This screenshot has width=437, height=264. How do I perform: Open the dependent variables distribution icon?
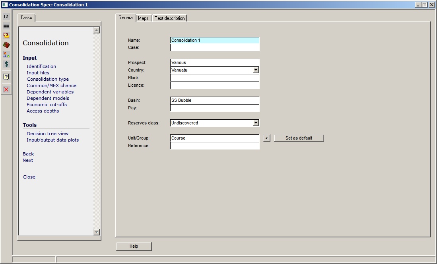point(6,54)
